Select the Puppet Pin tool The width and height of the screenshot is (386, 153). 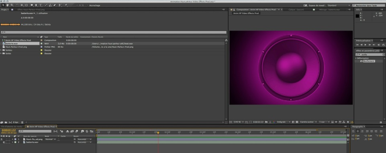(x=66, y=5)
